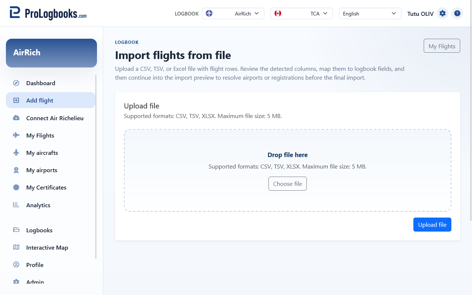Open My Certificates page
The width and height of the screenshot is (472, 295).
click(x=51, y=187)
